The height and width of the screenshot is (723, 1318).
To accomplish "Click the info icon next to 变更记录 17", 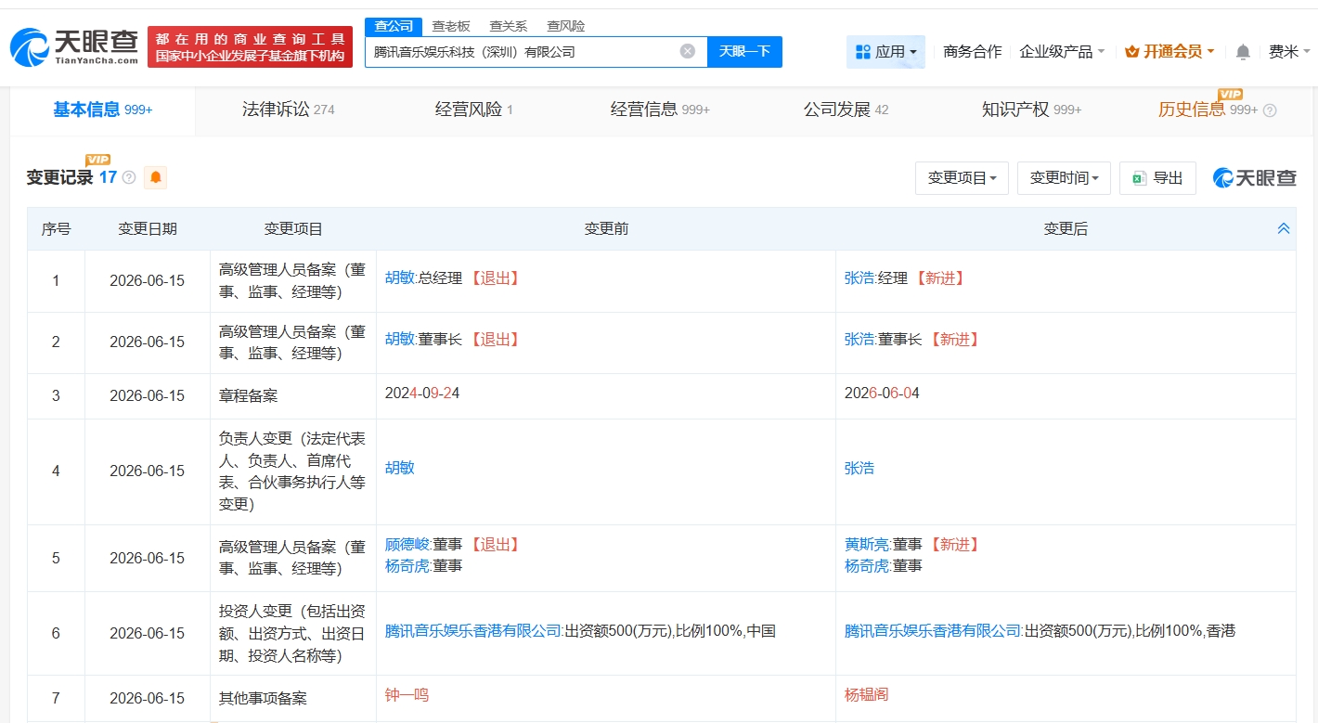I will (x=129, y=177).
